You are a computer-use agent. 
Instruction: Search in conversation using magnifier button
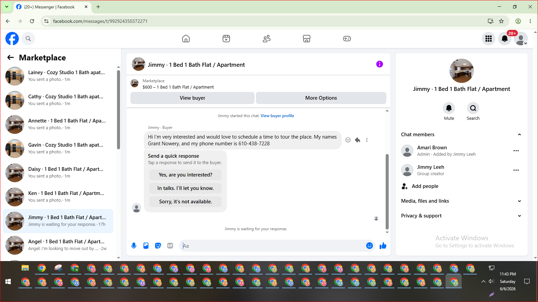473,108
